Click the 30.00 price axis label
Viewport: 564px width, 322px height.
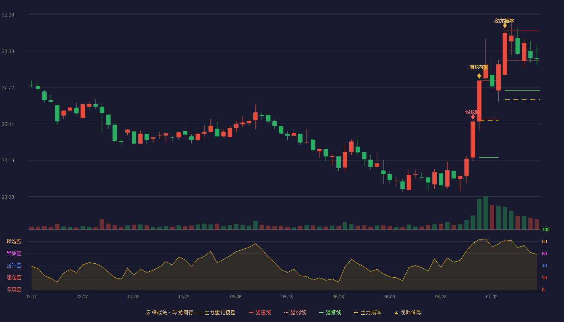[8, 51]
